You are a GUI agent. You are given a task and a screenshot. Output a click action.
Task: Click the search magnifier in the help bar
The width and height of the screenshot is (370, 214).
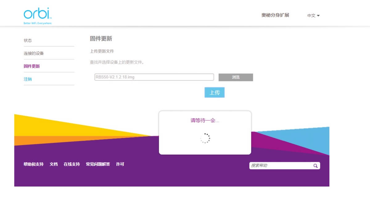[x=315, y=165]
